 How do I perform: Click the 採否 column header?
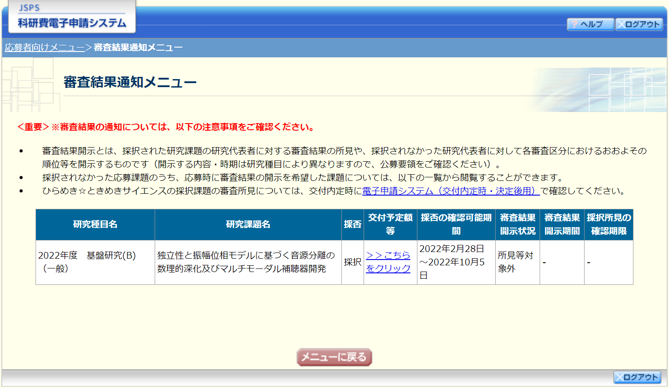coord(353,224)
